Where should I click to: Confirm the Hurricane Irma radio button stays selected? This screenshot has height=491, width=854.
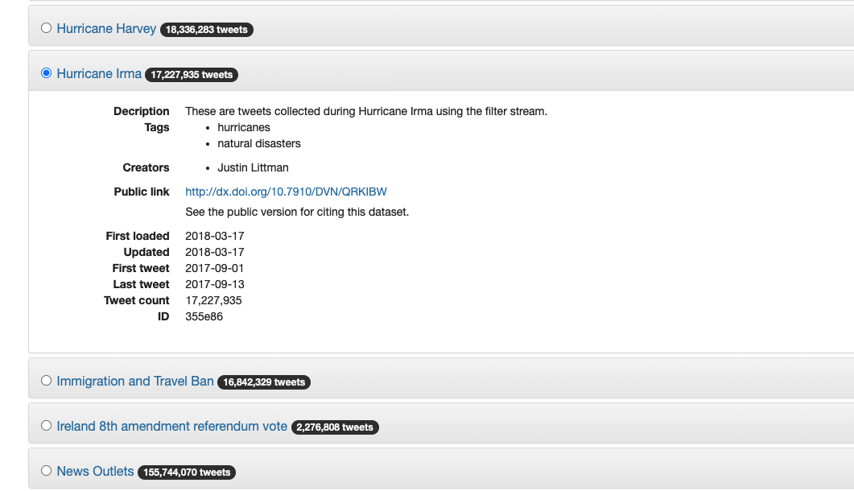[x=46, y=72]
